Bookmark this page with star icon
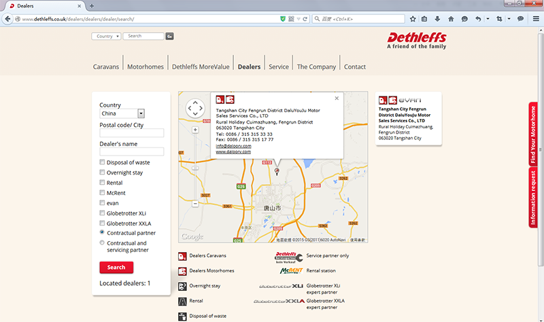This screenshot has width=544, height=322. pyautogui.click(x=413, y=19)
